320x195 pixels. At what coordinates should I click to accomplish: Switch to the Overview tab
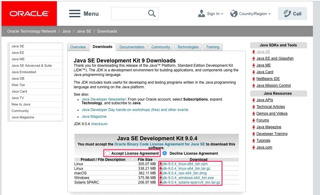click(78, 47)
